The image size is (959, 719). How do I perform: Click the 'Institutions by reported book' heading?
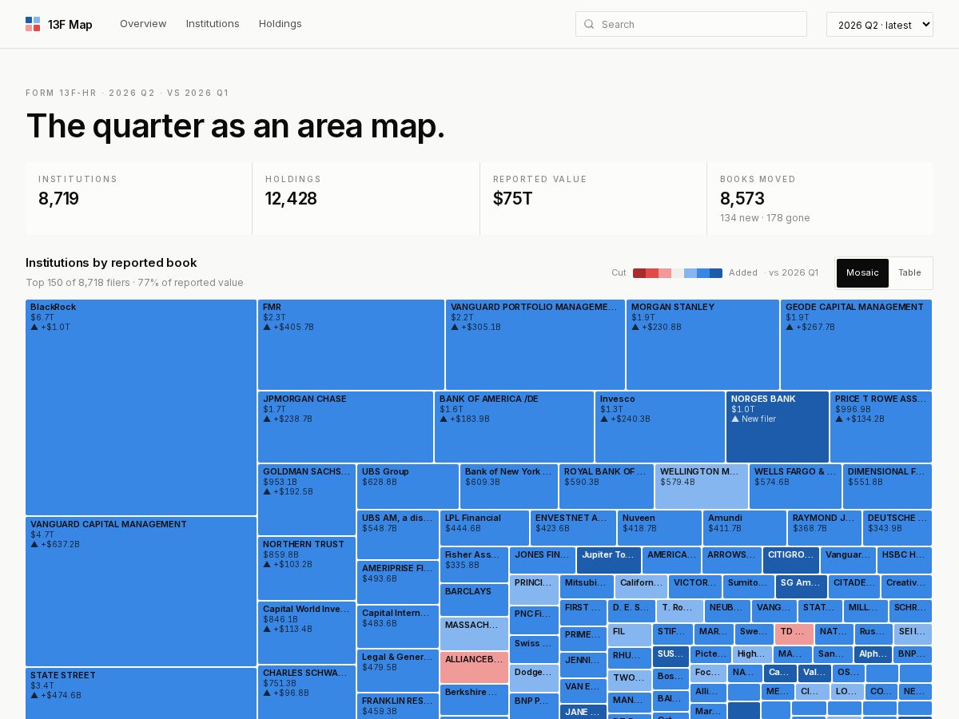pos(111,263)
